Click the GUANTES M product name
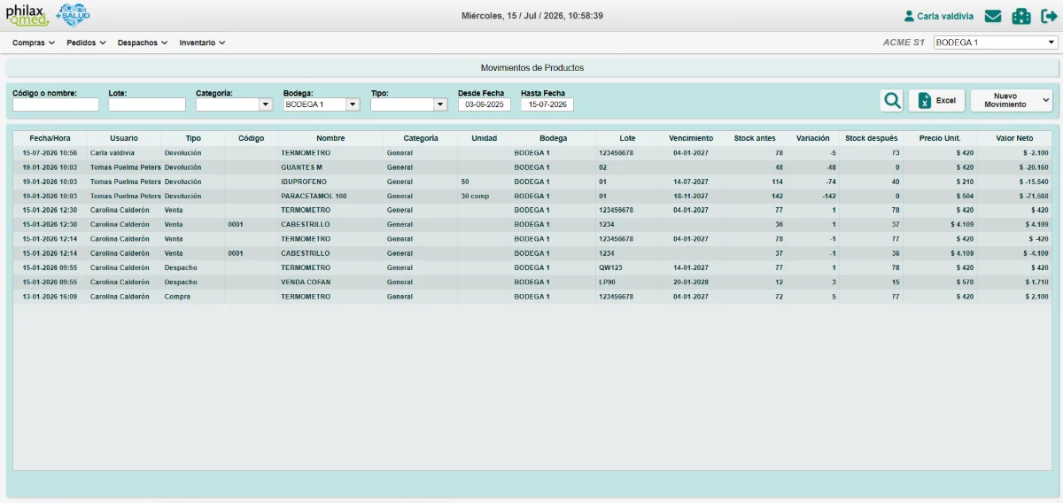The image size is (1063, 503). (301, 167)
